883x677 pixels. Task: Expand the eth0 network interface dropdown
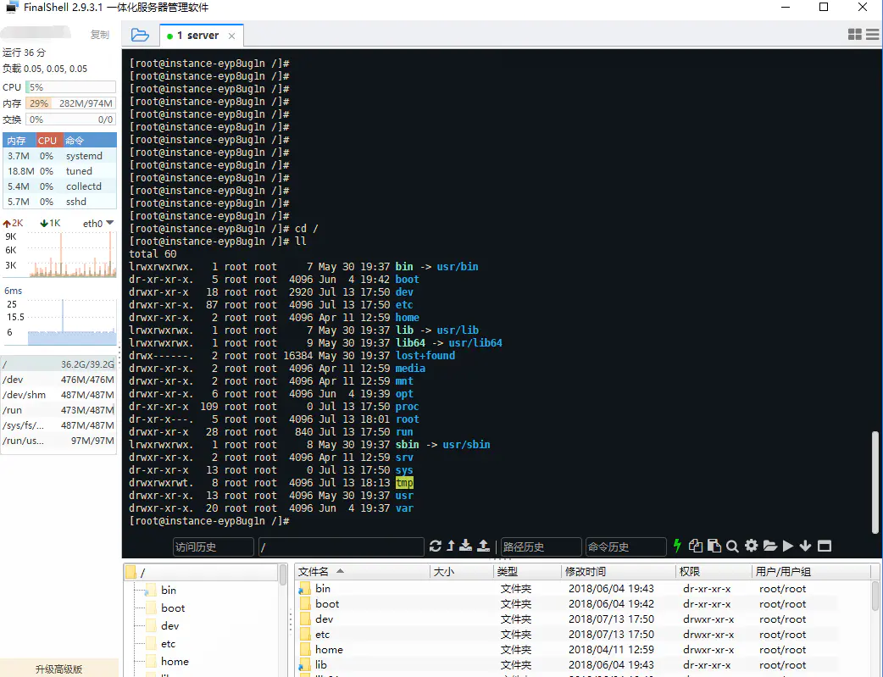(x=110, y=223)
